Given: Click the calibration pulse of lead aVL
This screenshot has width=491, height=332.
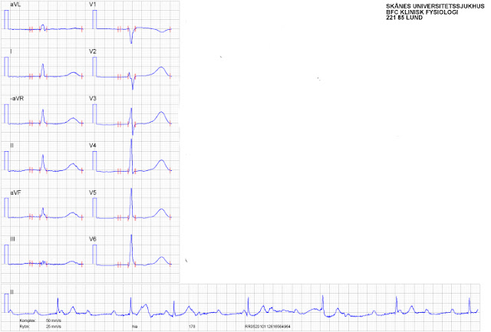Looking at the screenshot, I should point(6,20).
